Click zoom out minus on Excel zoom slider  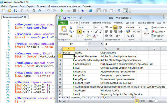[156, 101]
